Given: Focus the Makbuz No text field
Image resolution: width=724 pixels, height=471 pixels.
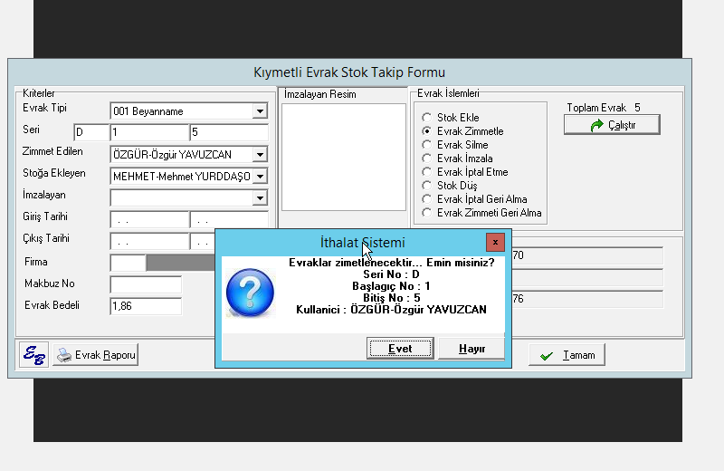Looking at the screenshot, I should tap(145, 284).
